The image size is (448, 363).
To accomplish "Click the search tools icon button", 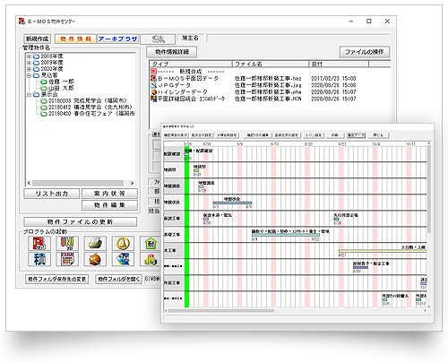I will 158,39.
